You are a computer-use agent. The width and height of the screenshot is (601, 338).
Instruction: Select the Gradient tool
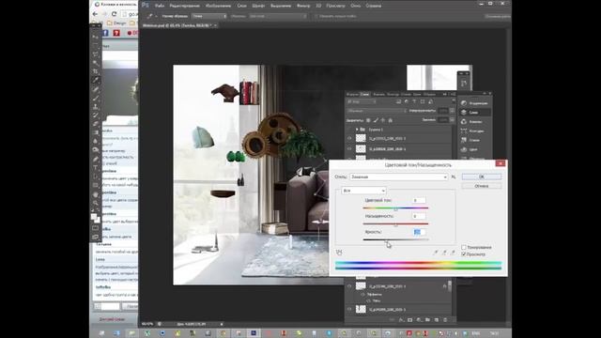96,132
